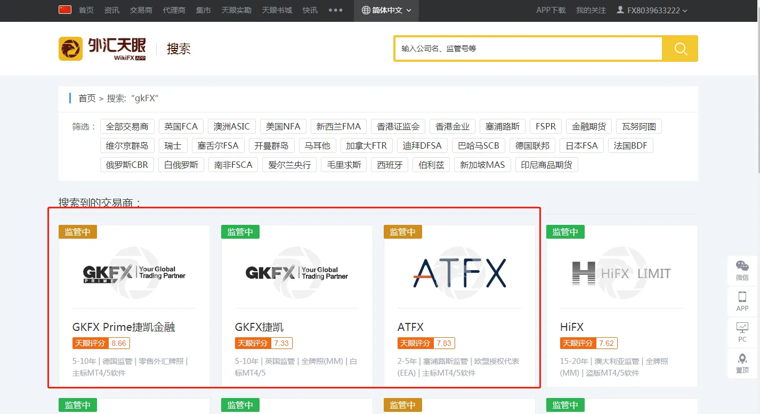Filter by 伯利兹
Image resolution: width=760 pixels, height=414 pixels.
432,165
